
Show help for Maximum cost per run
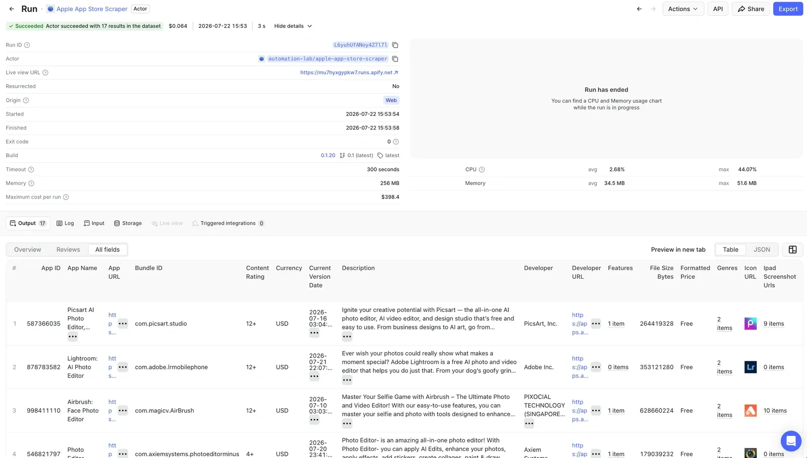[66, 197]
